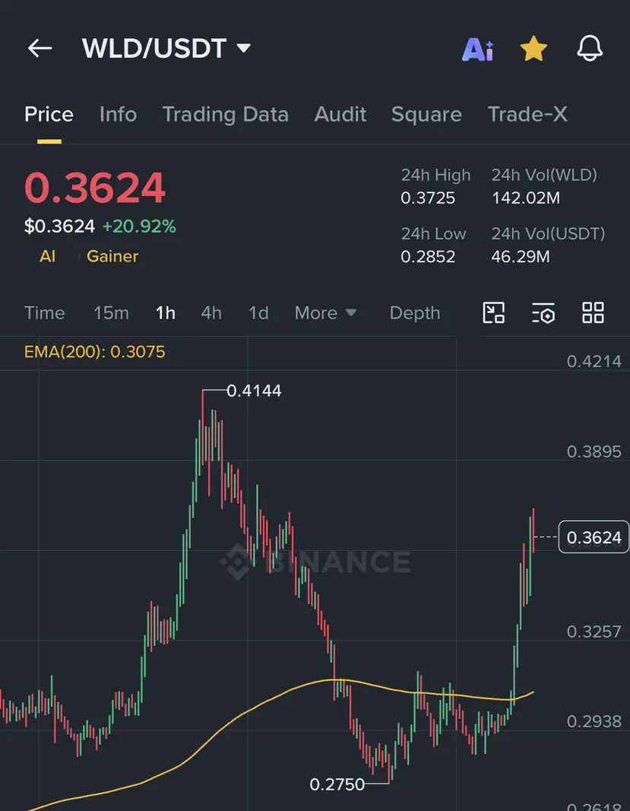Select the 1h chart interval
This screenshot has height=811, width=630.
[166, 313]
